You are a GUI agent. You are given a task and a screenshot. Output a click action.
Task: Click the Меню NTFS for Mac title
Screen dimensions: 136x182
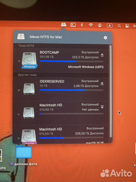click(46, 37)
